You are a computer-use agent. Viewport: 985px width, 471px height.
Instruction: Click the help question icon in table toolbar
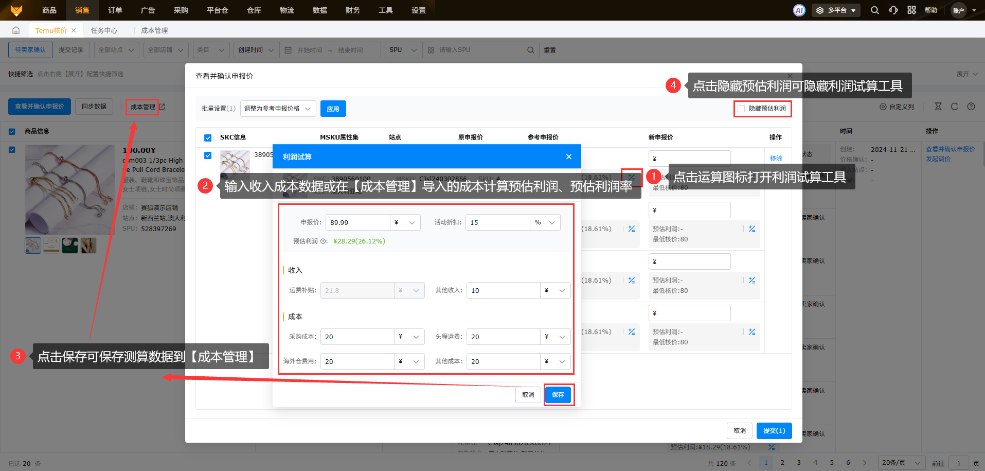click(971, 107)
